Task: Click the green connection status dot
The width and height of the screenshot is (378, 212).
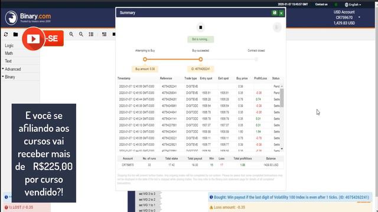Action: point(336,4)
